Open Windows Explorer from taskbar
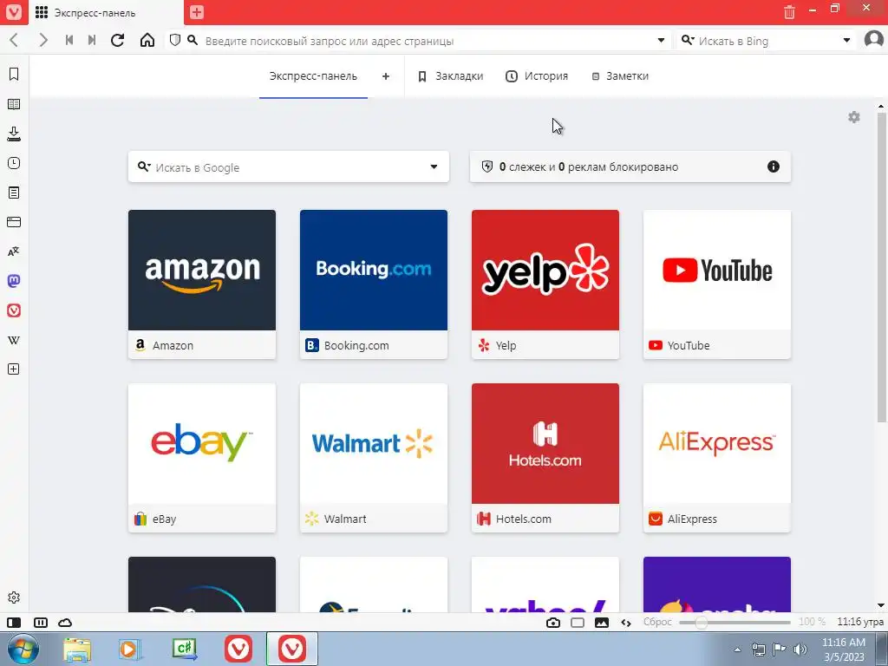The height and width of the screenshot is (666, 888). pyautogui.click(x=77, y=649)
